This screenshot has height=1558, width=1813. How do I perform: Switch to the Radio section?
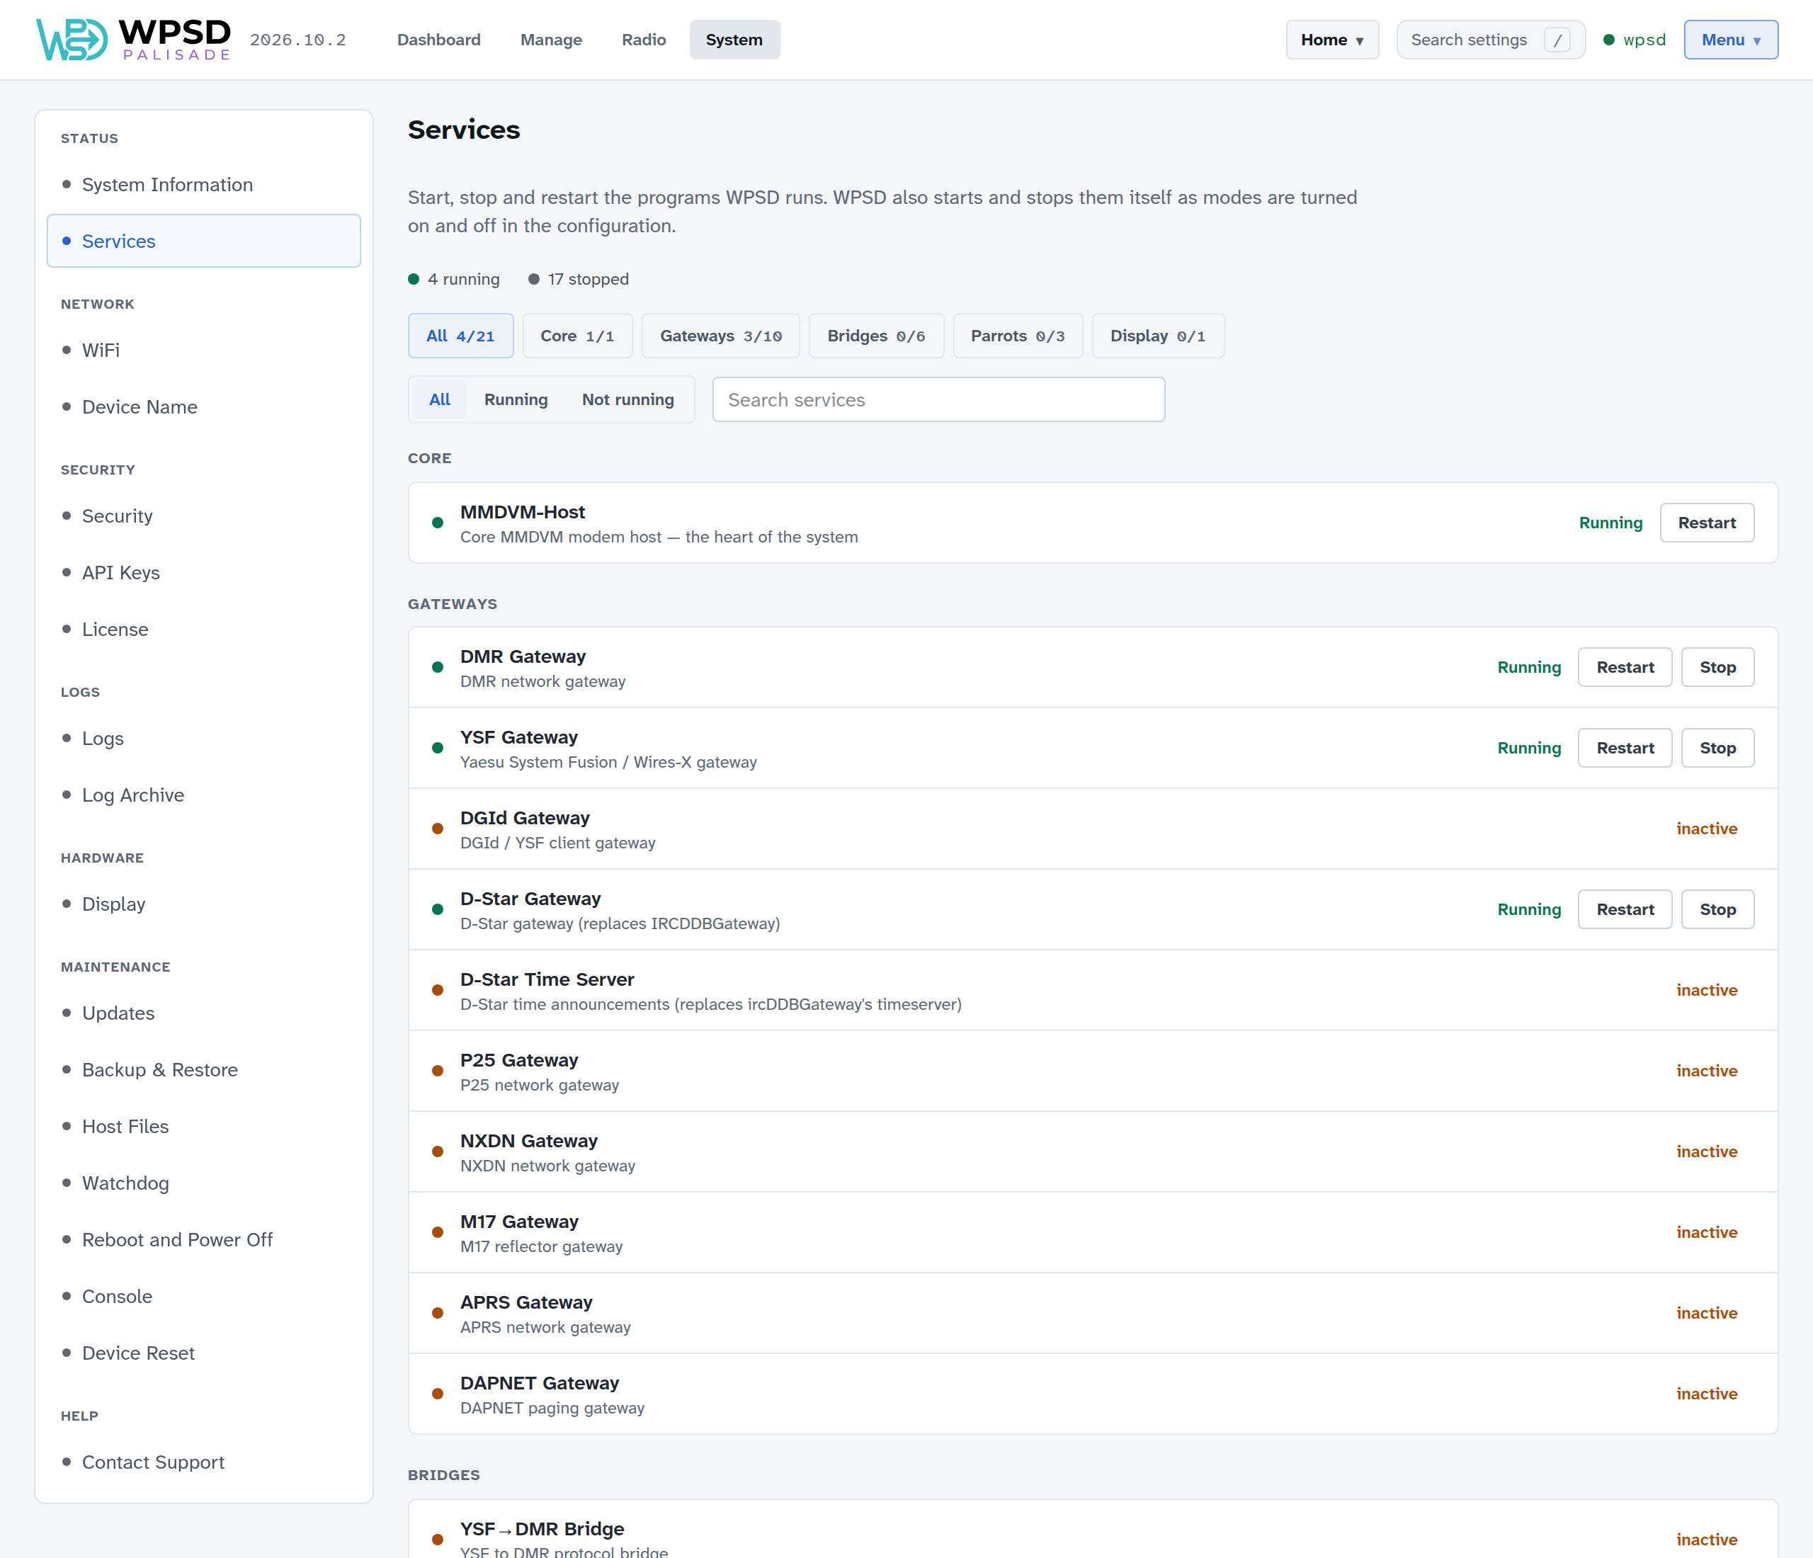click(x=644, y=40)
